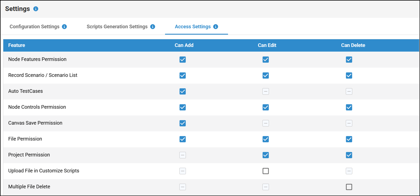Toggle Can Add for Canvas Save Permission
Screen dimensions: 420x196
pos(183,123)
